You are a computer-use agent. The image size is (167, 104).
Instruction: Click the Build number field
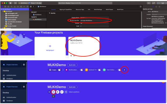pyautogui.click(x=94, y=26)
